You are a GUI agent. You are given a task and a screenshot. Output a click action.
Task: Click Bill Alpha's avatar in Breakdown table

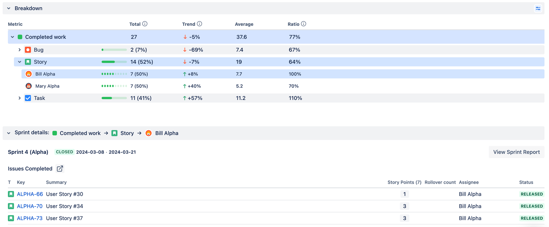[x=29, y=74]
